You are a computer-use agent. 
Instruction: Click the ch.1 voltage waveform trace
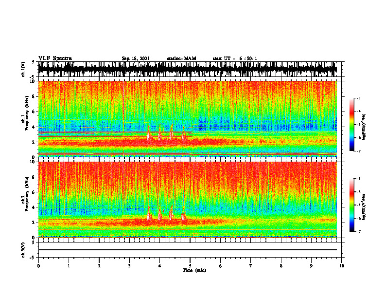[188, 69]
